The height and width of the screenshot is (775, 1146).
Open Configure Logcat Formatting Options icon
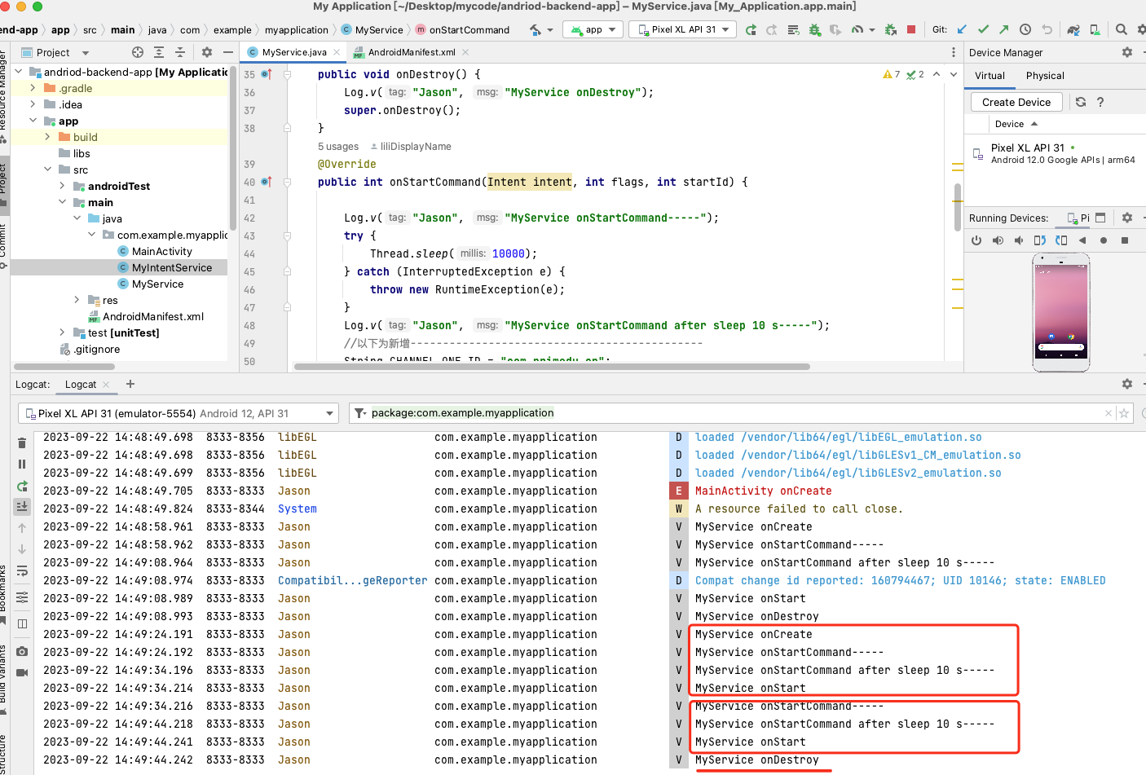(x=22, y=597)
